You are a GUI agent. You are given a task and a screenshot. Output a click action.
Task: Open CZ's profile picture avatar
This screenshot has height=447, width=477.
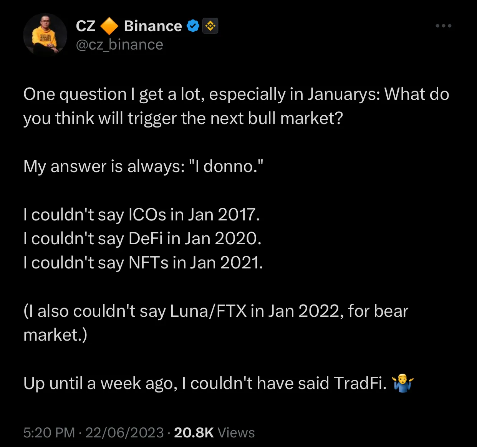point(45,35)
